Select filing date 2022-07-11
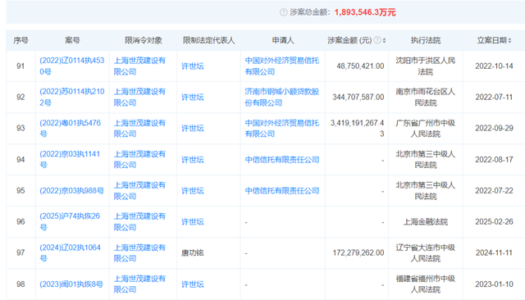 pyautogui.click(x=494, y=98)
